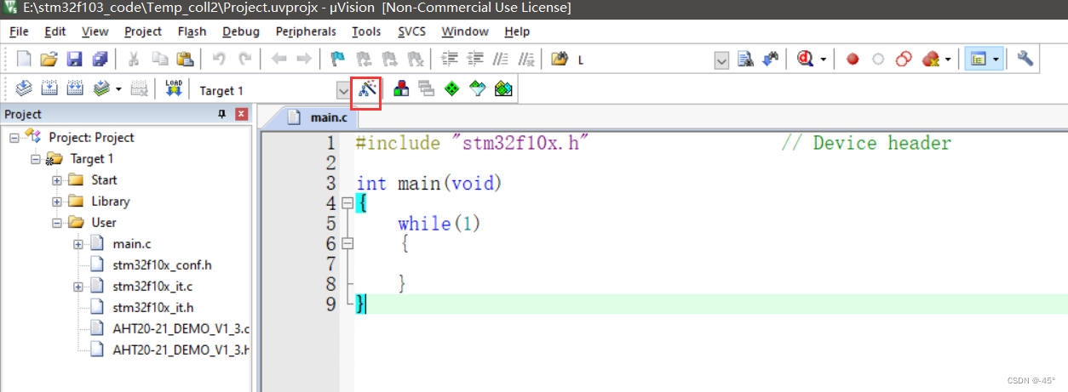Open the Flash menu
The width and height of the screenshot is (1068, 392).
click(x=192, y=31)
